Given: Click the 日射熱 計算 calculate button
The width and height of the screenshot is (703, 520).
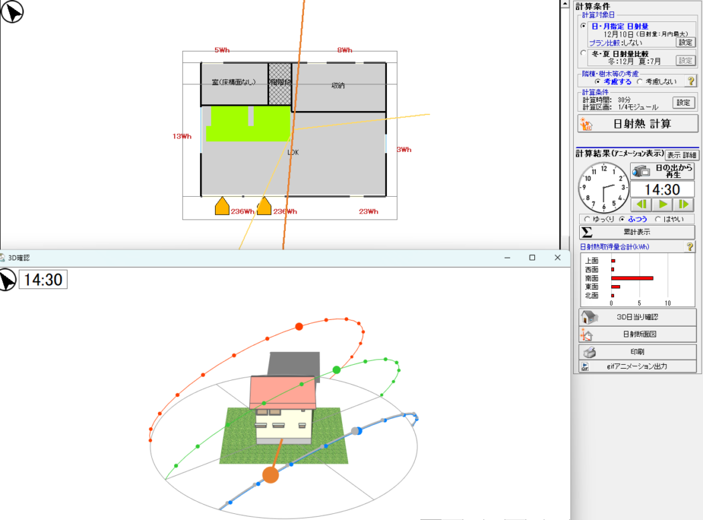Looking at the screenshot, I should pos(637,124).
